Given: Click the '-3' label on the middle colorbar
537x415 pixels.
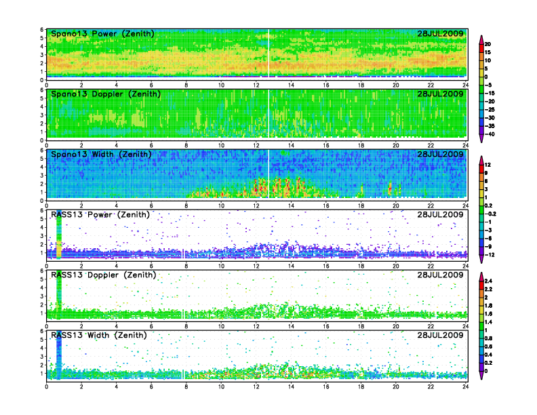Looking at the screenshot, I should (x=488, y=230).
